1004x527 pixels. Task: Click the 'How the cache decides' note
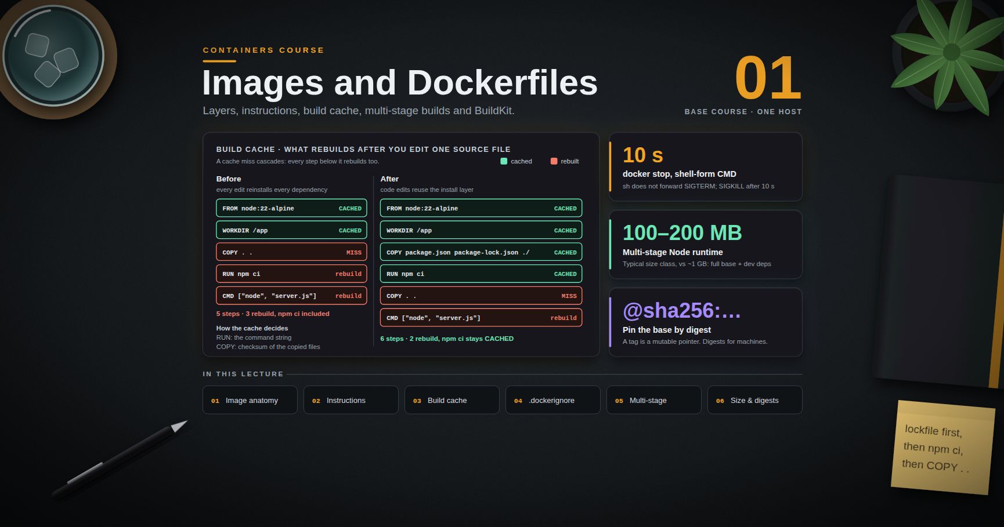252,328
